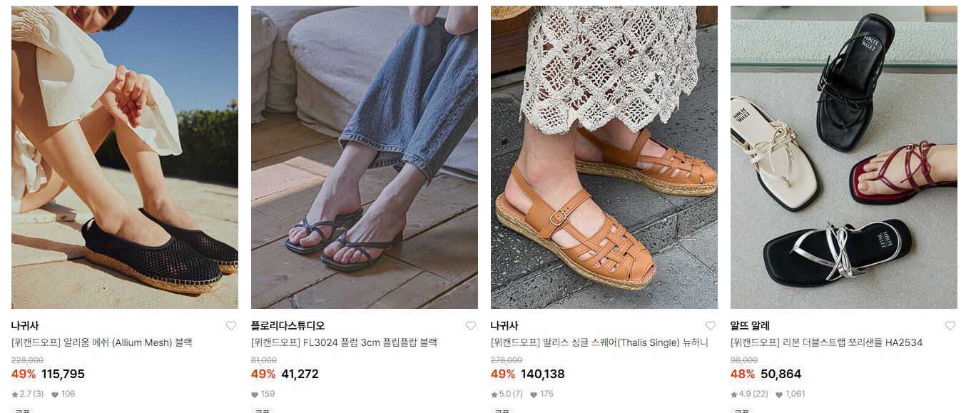Toggle wishlist heart for FL3024 플럼 플립플랍

[x=471, y=326]
